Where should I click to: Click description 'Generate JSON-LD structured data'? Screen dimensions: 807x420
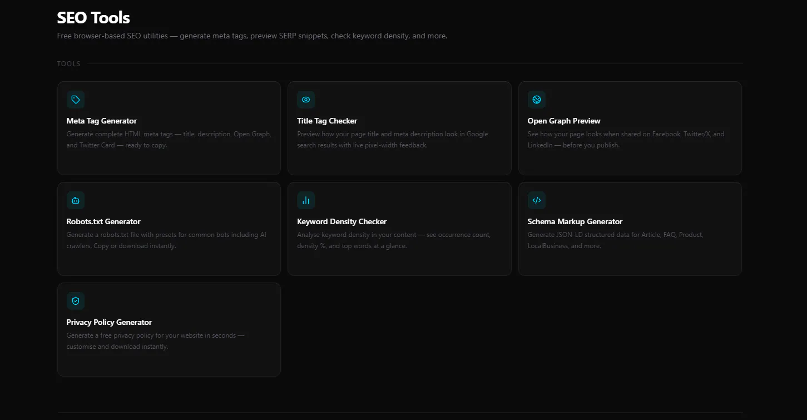coord(616,240)
